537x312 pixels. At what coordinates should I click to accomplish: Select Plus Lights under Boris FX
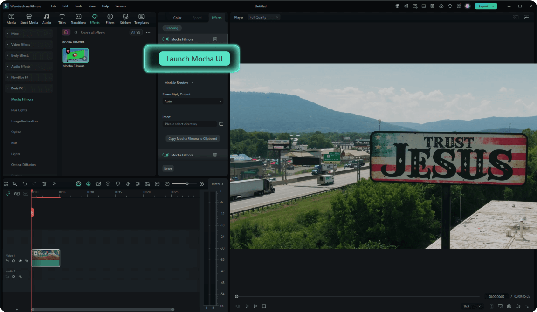(x=19, y=110)
